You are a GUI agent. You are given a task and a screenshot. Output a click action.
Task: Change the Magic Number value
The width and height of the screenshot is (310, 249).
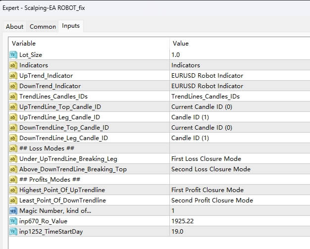coord(173,210)
